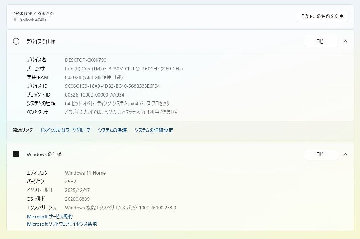Click the info icon beside デバイスの仕様
This screenshot has width=360, height=239.
[x=16, y=41]
